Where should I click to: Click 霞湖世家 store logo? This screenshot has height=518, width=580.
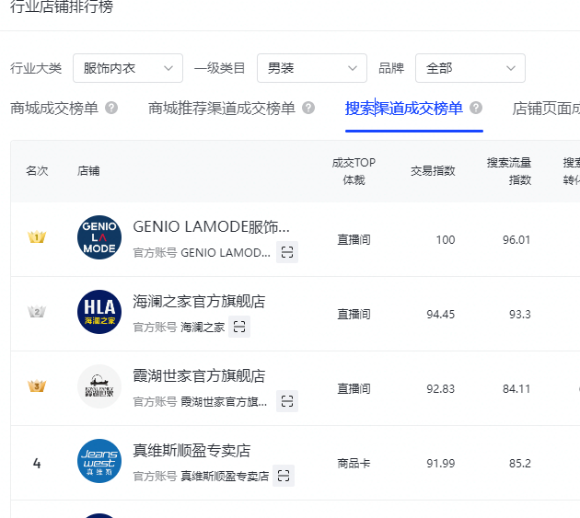coord(99,386)
